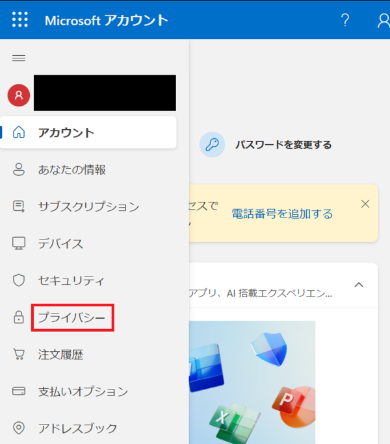
Task: Open the help question mark icon
Action: point(345,20)
